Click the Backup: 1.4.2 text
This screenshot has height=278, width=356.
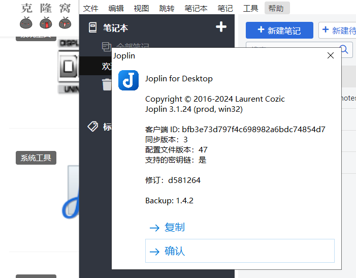tap(169, 201)
